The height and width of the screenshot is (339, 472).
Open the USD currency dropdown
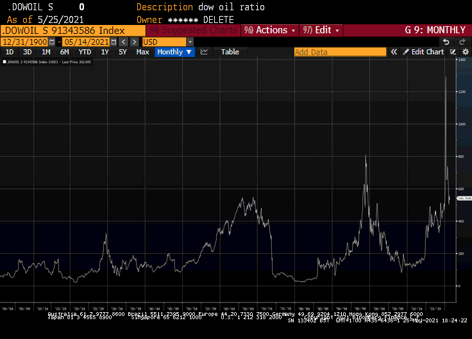tap(190, 42)
